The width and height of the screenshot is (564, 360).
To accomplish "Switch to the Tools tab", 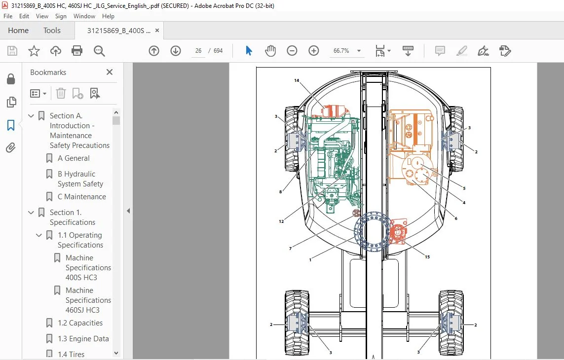I will [52, 31].
